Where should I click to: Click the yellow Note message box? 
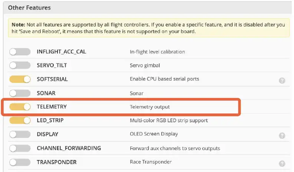[148, 28]
